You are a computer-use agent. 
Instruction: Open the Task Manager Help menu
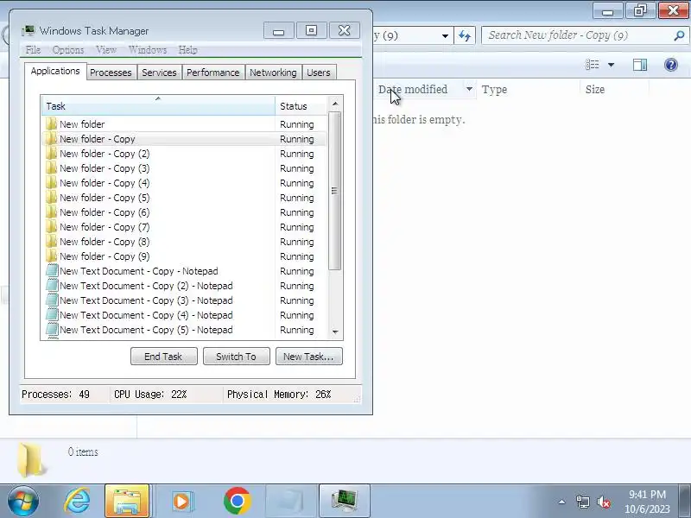[x=187, y=50]
